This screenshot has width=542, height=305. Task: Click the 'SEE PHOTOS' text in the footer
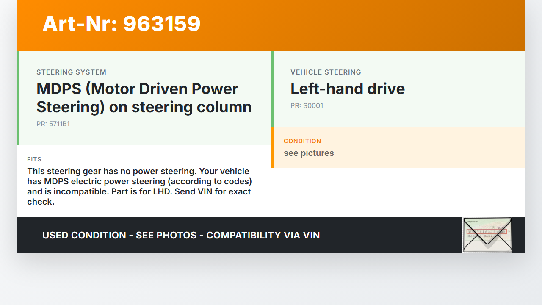166,235
